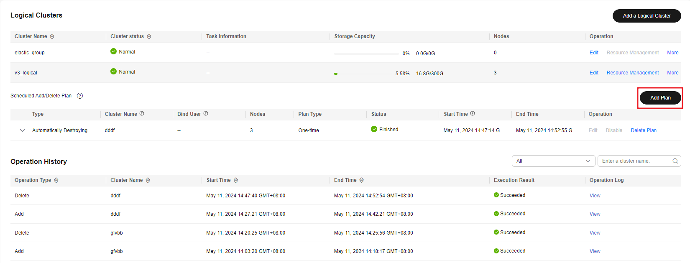Sort Operation History by Cluster Name
690x263 pixels.
pyautogui.click(x=148, y=180)
